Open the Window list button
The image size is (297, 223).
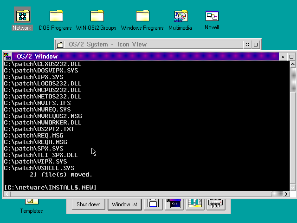tap(124, 204)
